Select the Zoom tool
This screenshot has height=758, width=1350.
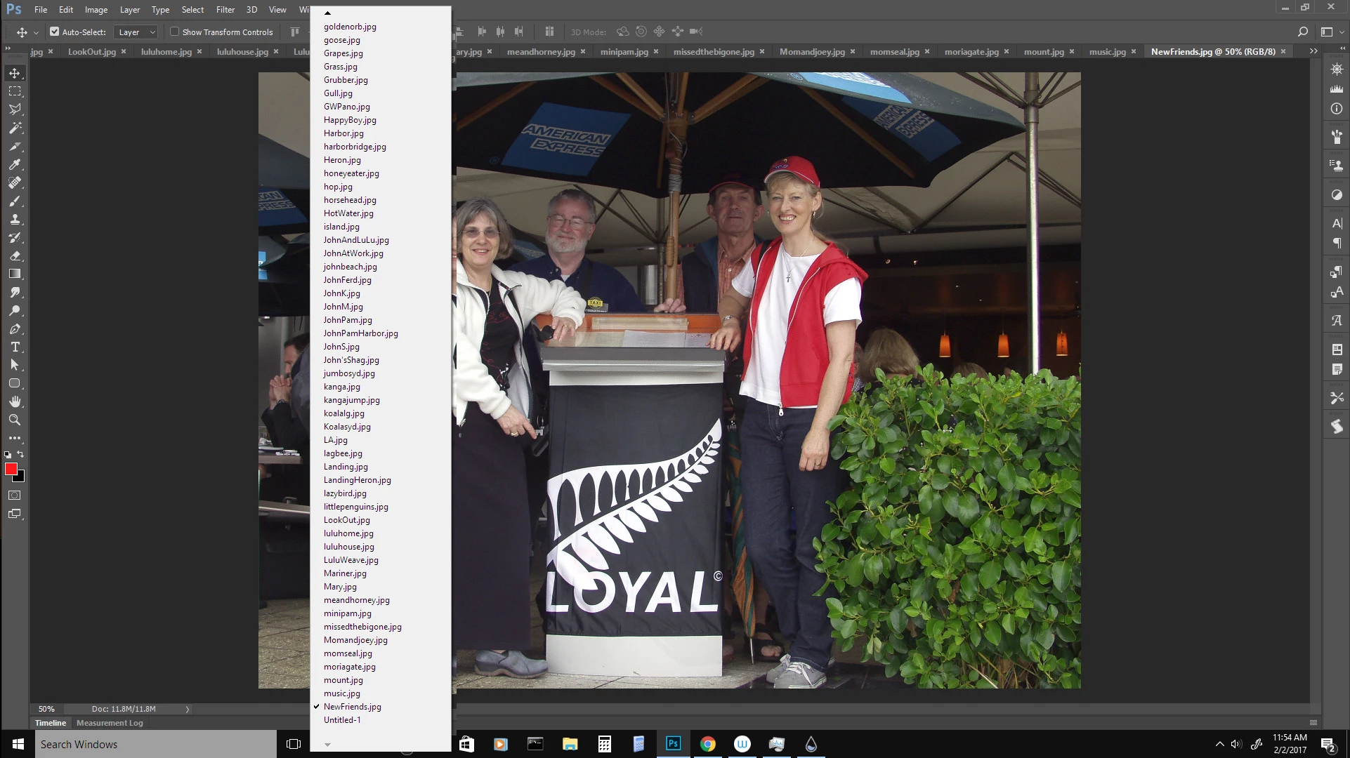[15, 420]
